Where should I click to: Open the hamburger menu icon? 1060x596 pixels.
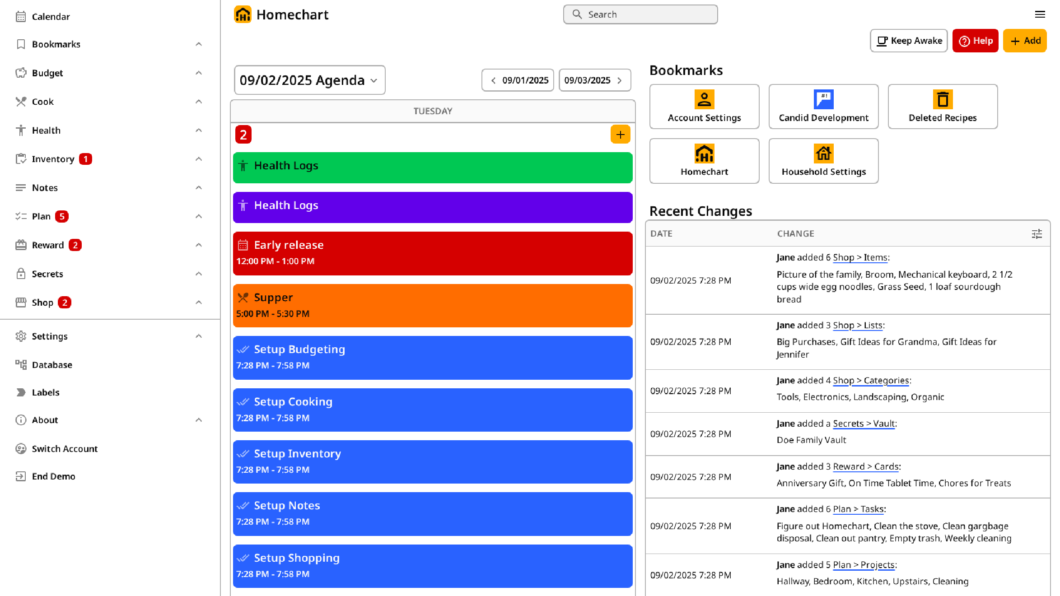(1040, 14)
